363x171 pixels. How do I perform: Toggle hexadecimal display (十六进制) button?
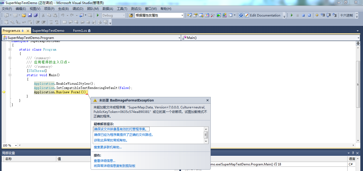tap(347, 15)
